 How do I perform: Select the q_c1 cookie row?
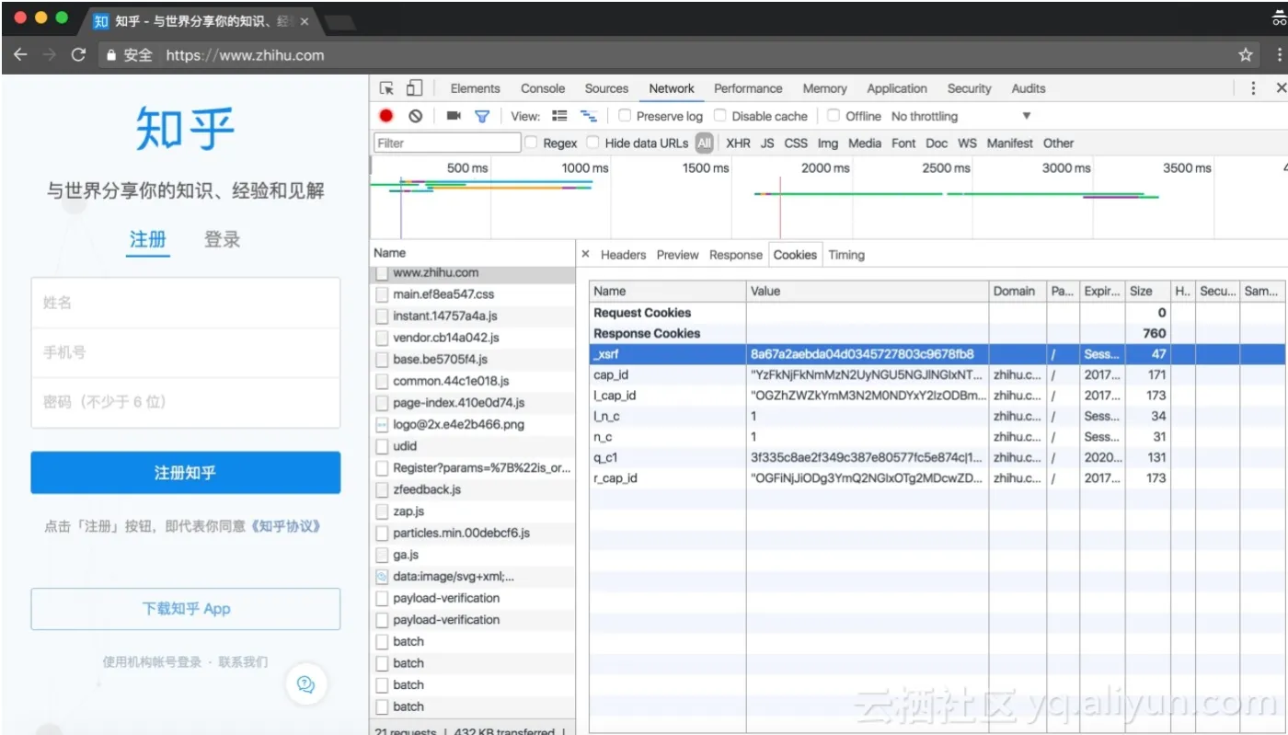(937, 457)
